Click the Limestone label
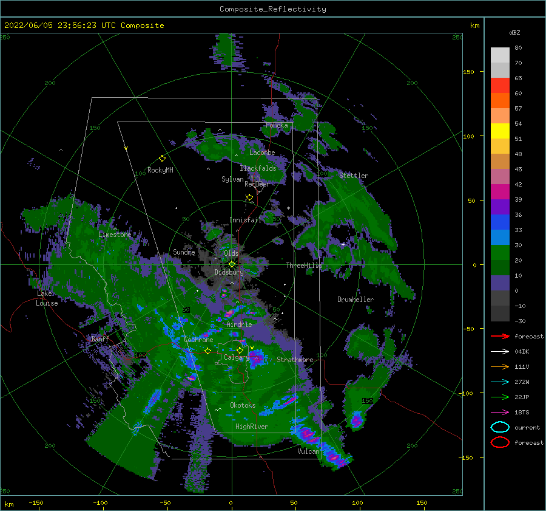Viewport: 546px width, 511px height. 115,235
